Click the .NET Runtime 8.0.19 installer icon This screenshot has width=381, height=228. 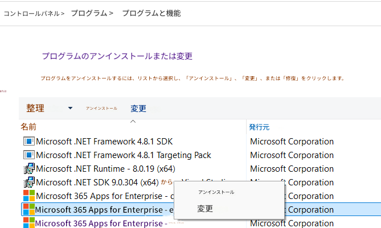(29, 168)
